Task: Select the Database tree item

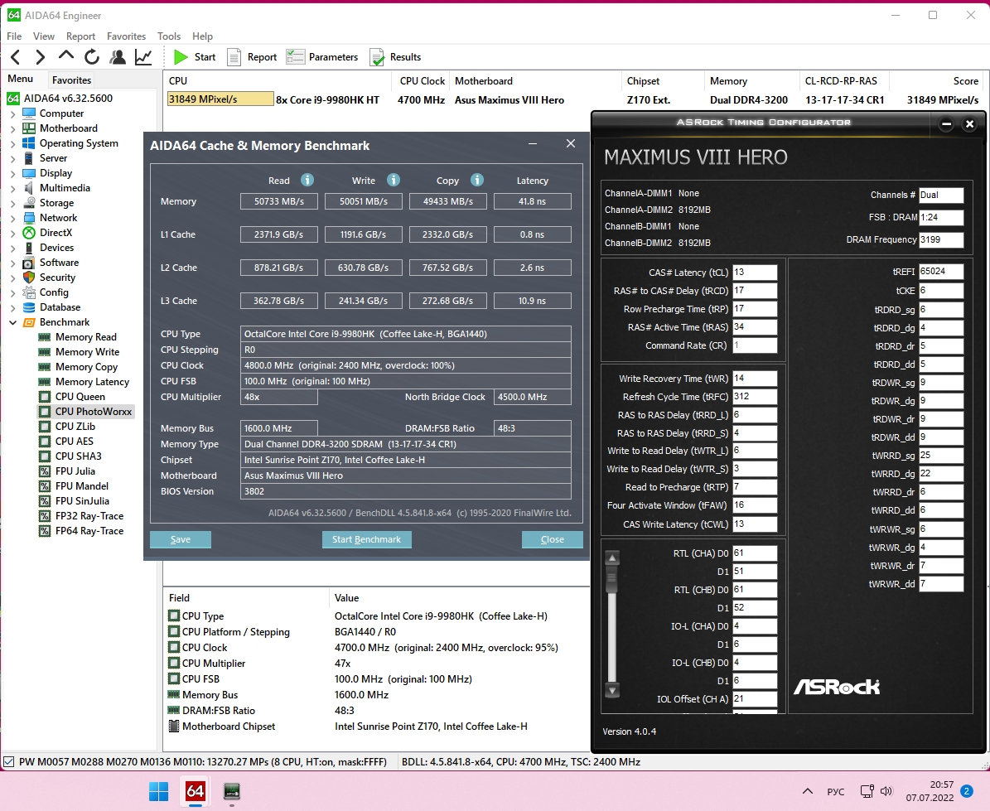Action: point(60,307)
